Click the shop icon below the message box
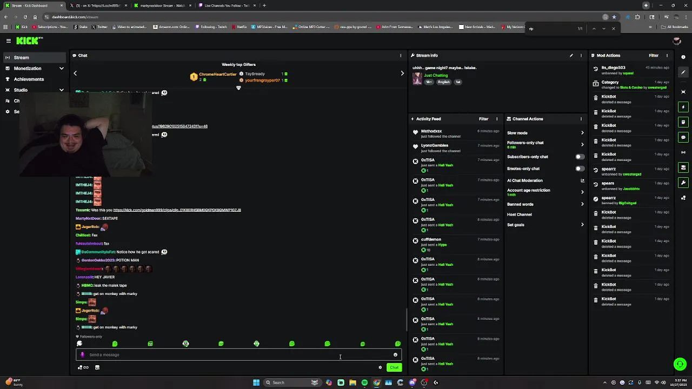This screenshot has height=389, width=692. [97, 367]
